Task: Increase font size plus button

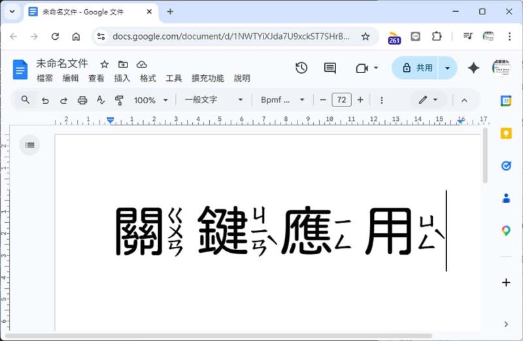Action: point(360,100)
